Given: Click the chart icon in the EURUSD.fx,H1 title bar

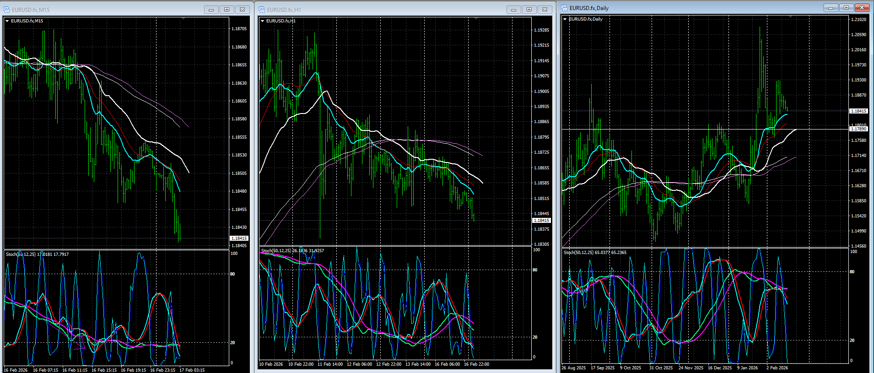Looking at the screenshot, I should 262,10.
